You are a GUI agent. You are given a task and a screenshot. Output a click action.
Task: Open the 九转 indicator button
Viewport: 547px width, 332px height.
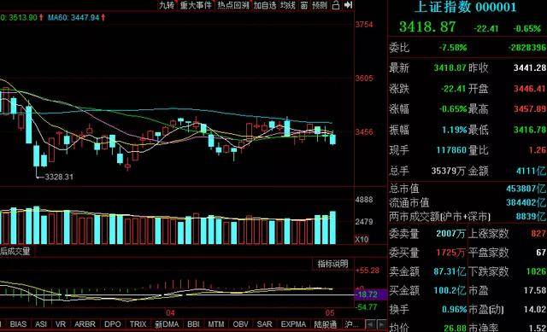tap(167, 5)
